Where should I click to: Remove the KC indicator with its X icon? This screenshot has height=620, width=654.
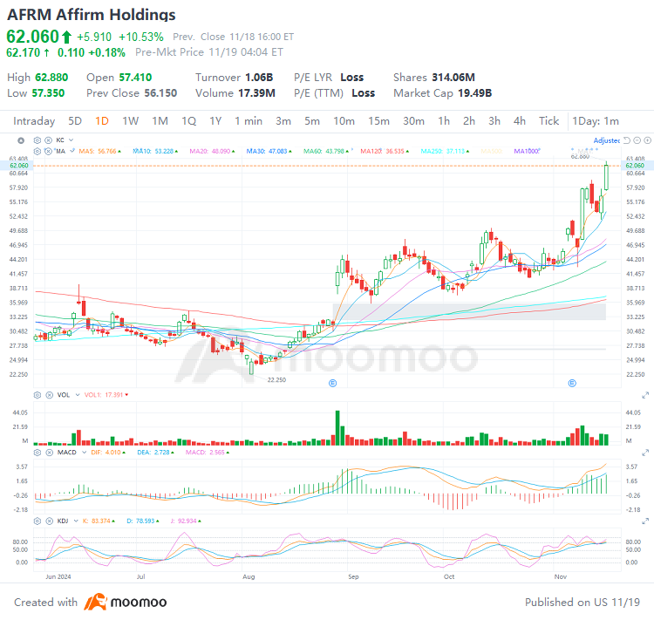[x=48, y=140]
